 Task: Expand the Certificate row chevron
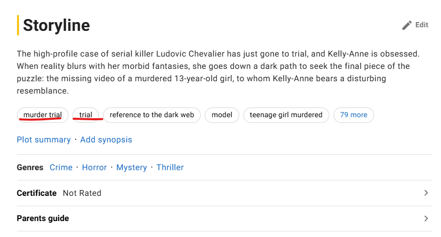pos(426,193)
